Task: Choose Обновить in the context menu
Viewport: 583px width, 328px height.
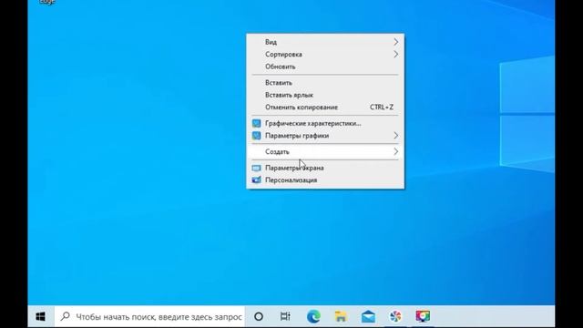Action: [x=325, y=67]
